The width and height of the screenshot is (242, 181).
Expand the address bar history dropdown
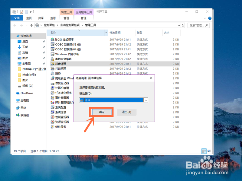[179, 25]
